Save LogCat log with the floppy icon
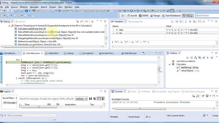Image resolution: width=219 pixels, height=123 pixels. (x=90, y=99)
